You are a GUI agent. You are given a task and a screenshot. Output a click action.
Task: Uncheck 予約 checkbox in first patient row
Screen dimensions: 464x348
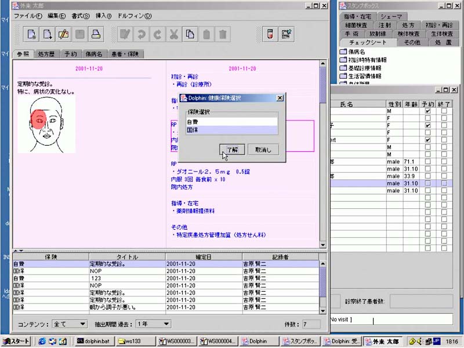pyautogui.click(x=427, y=111)
